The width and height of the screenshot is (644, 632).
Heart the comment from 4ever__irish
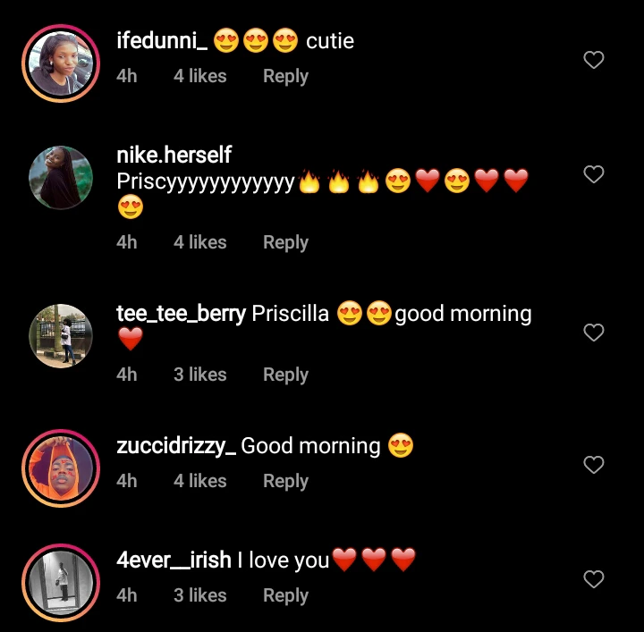pyautogui.click(x=594, y=579)
